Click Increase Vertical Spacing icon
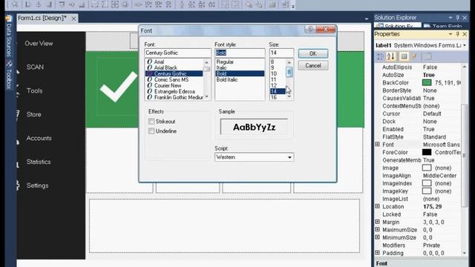This screenshot has width=475, height=267. pyautogui.click(x=191, y=4)
